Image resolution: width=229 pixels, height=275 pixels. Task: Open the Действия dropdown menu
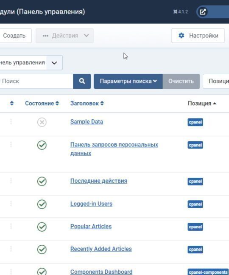pyautogui.click(x=64, y=36)
